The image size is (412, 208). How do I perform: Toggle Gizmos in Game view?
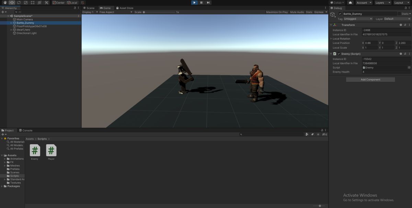(319, 12)
